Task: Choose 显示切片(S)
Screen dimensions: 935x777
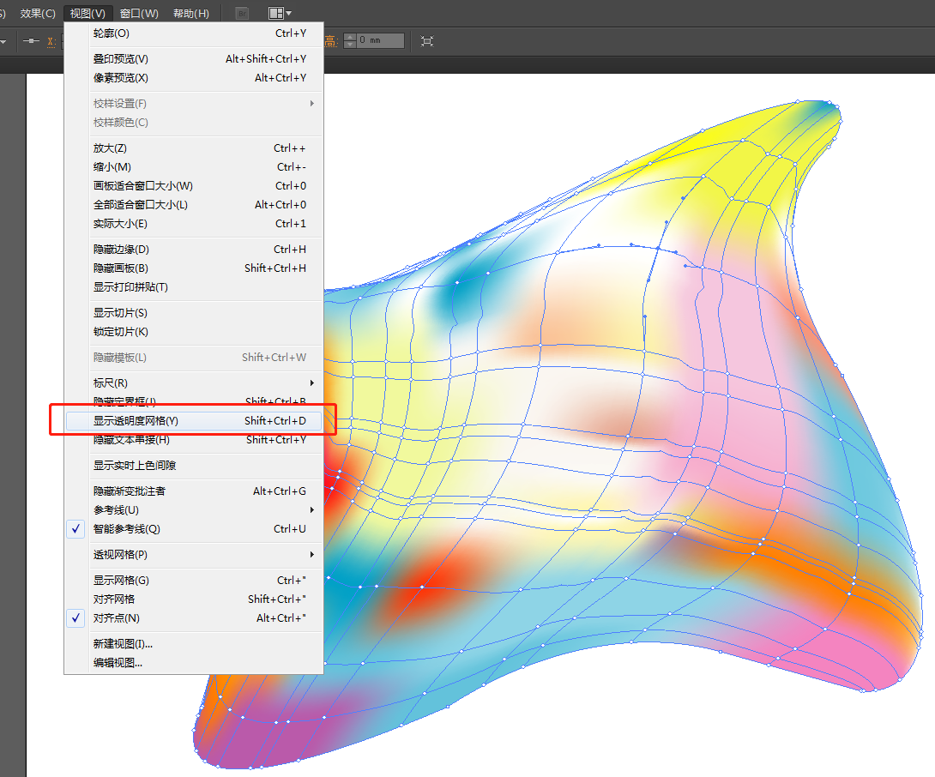Action: click(194, 312)
